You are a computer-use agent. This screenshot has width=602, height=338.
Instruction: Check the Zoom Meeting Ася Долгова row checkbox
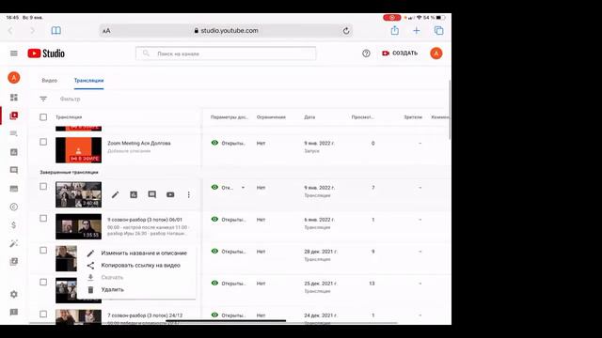(x=43, y=142)
